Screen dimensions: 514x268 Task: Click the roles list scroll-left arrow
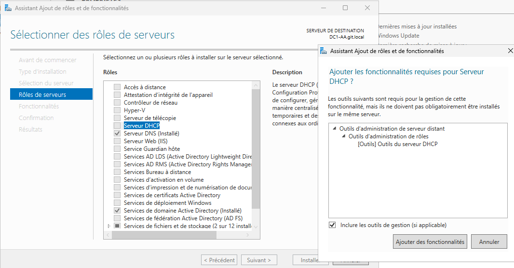tap(108, 235)
